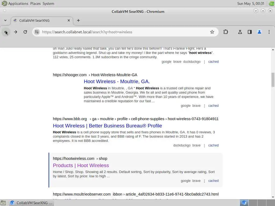Open Products | Hoot Wireless link
275x206 pixels.
click(x=81, y=165)
